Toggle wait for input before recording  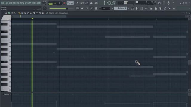coord(82,3)
